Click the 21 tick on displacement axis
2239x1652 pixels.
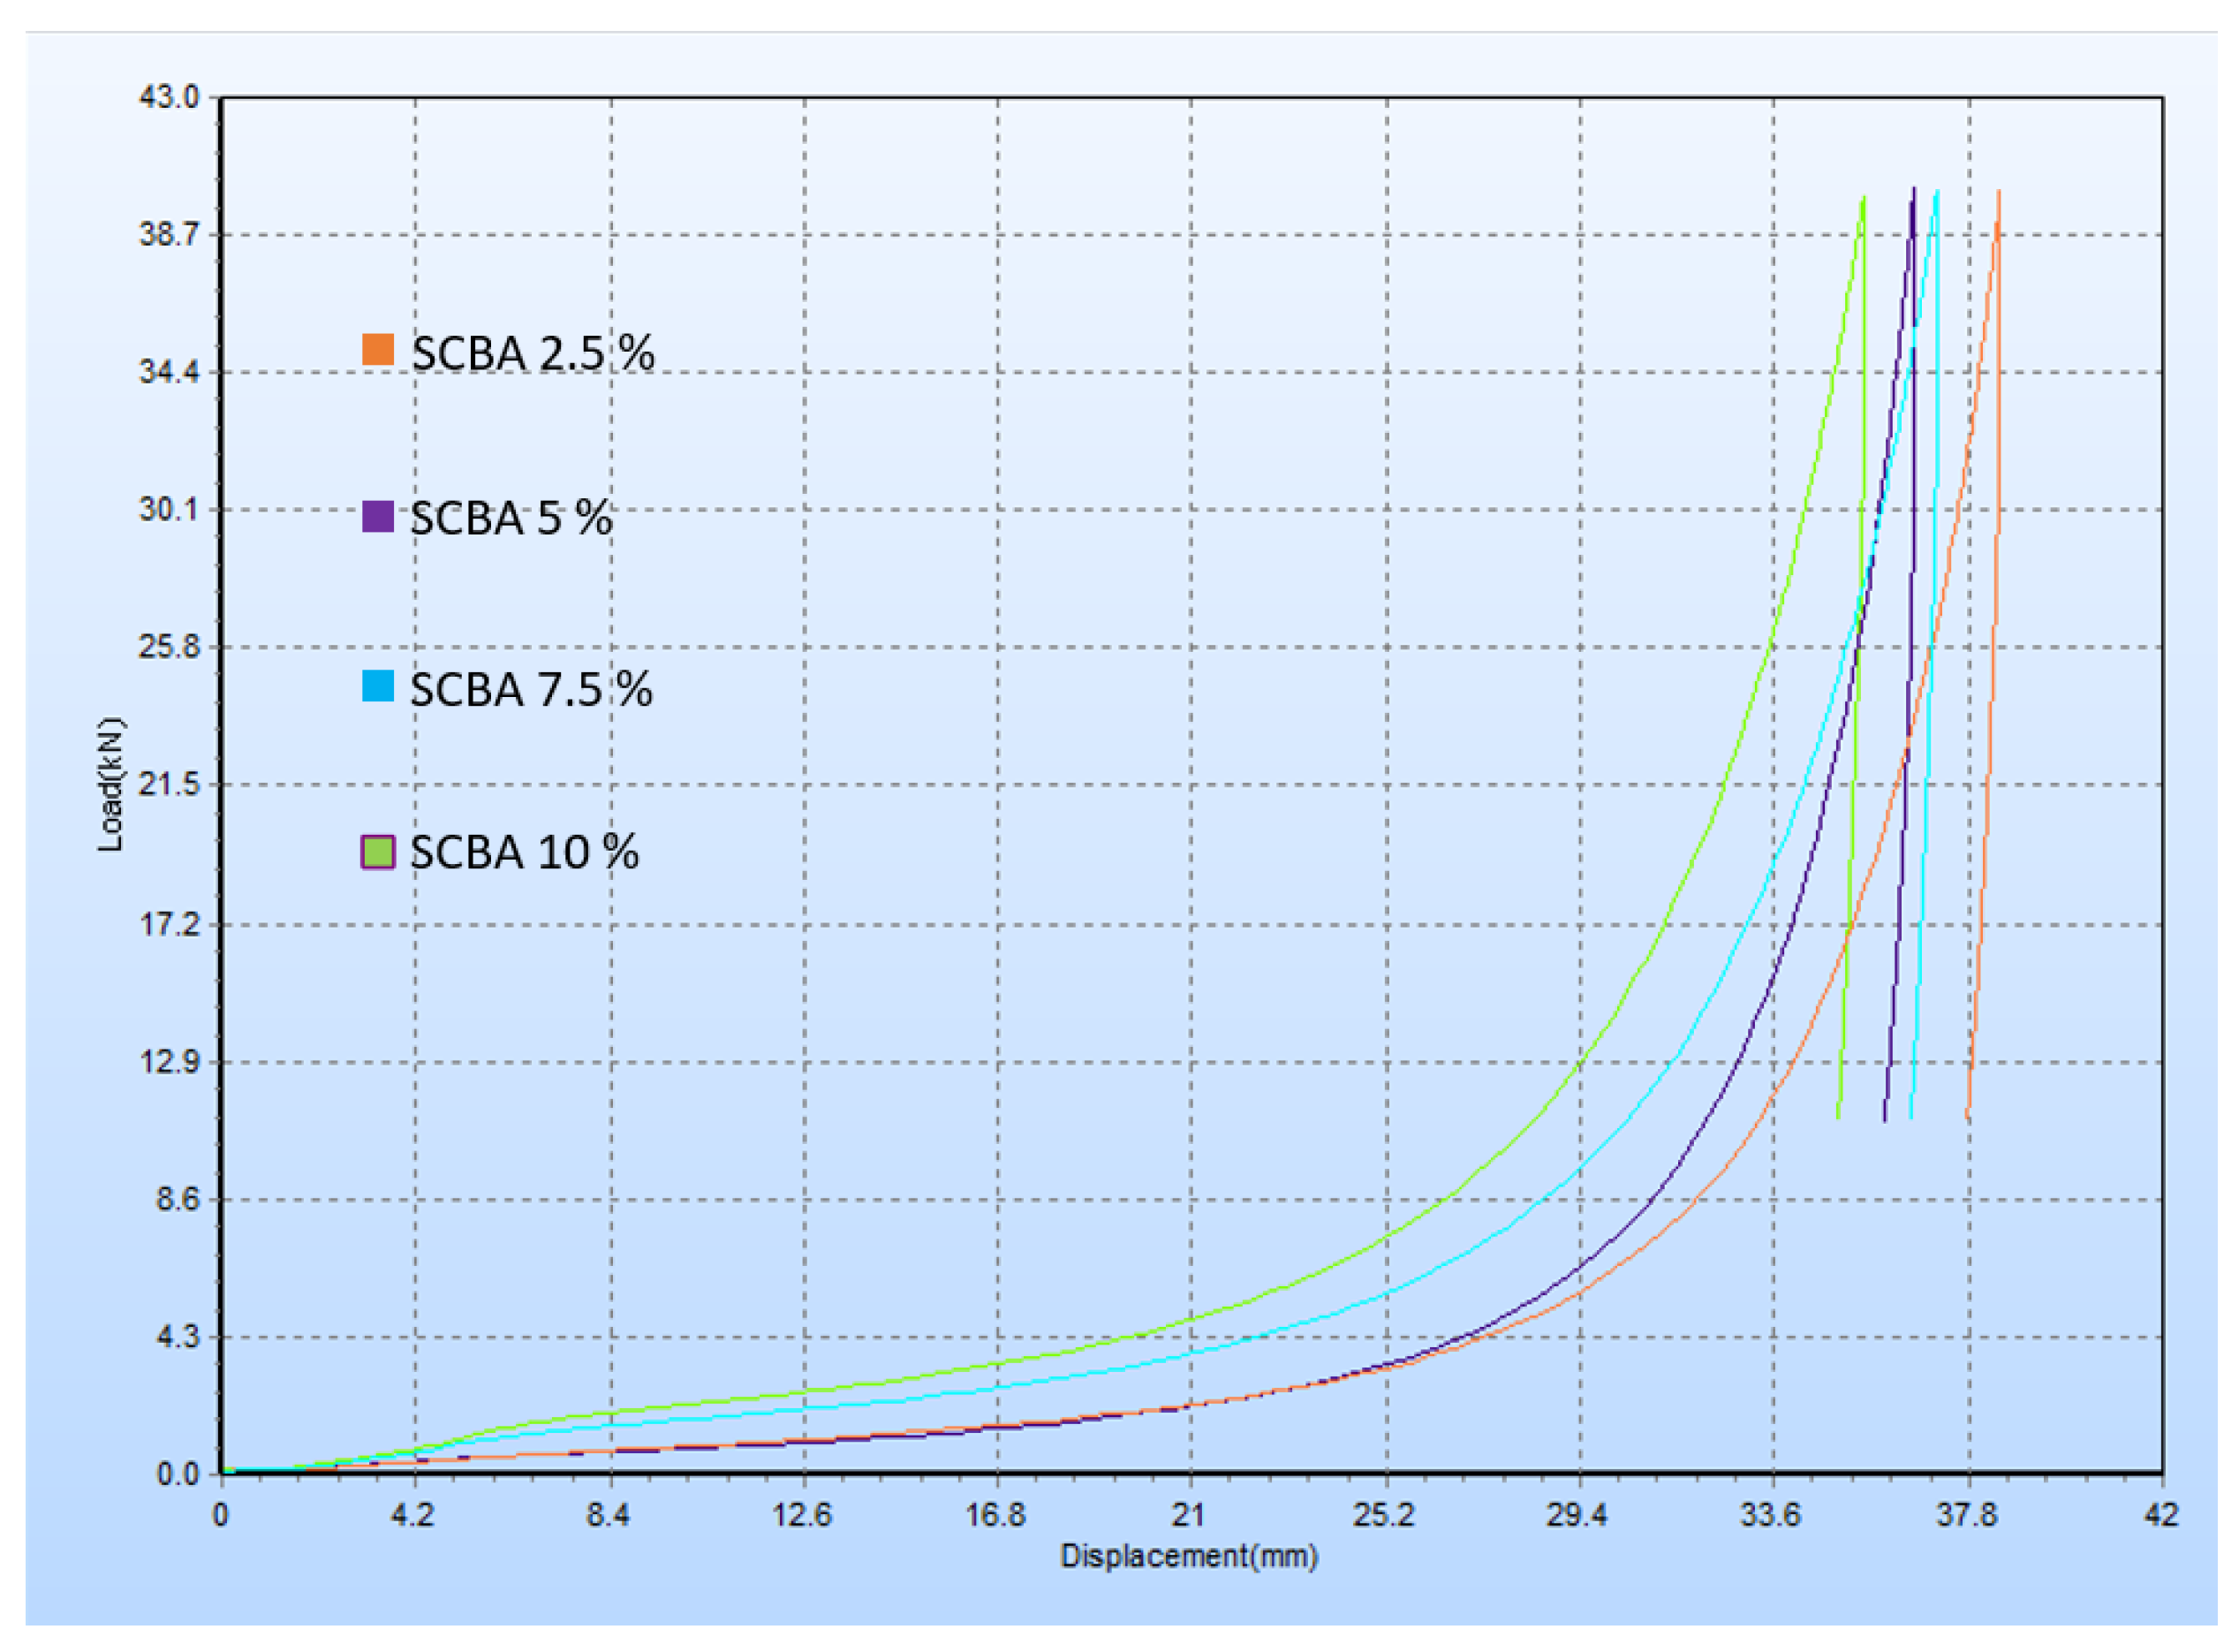point(1189,1514)
